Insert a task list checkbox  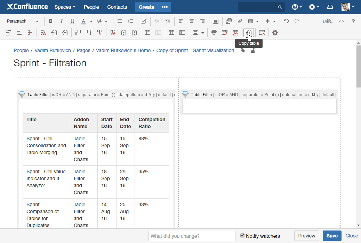click(143, 21)
